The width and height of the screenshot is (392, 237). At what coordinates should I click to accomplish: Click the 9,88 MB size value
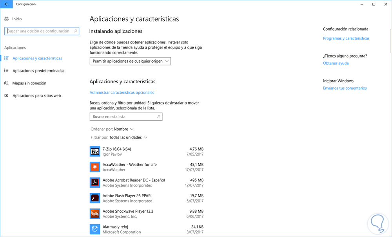click(x=196, y=211)
